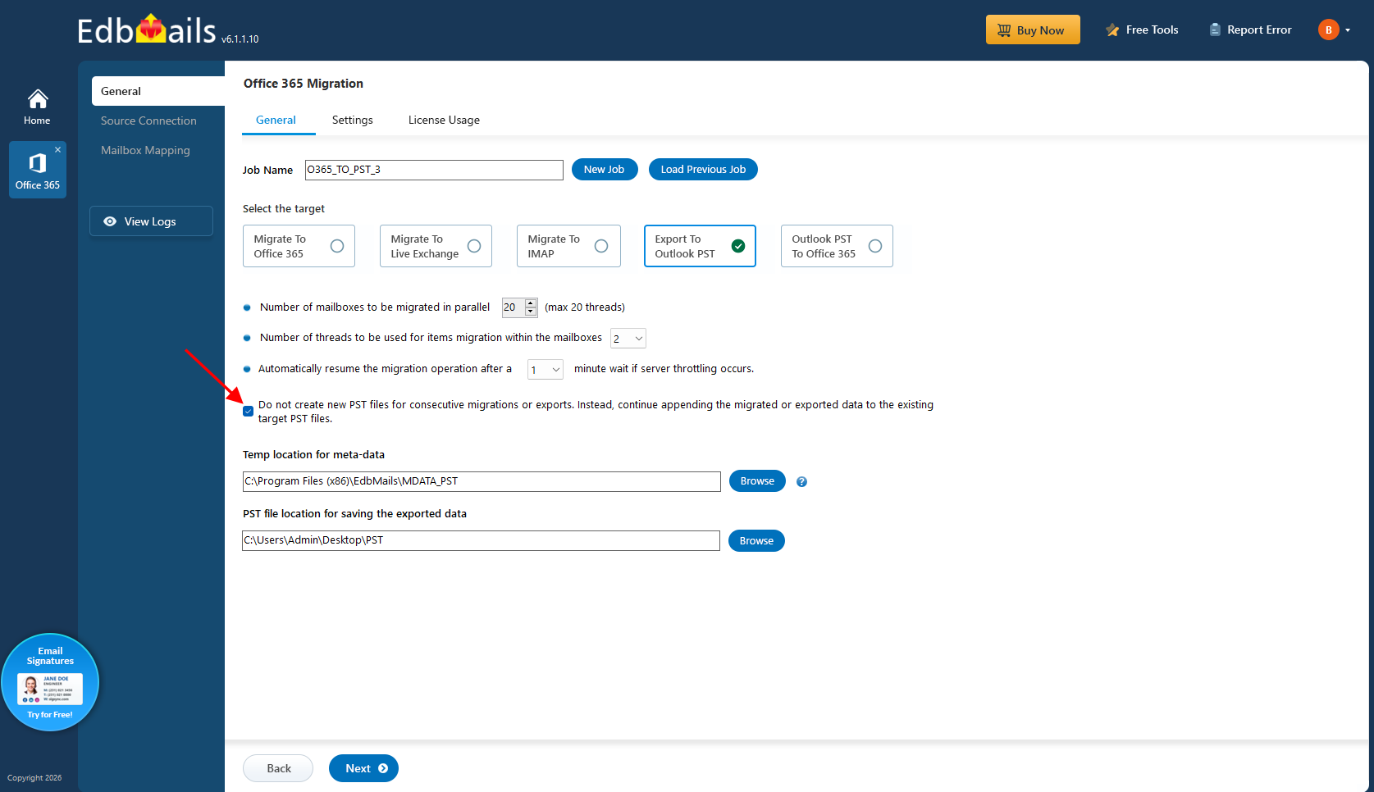Select Migrate To Live Exchange target
The image size is (1374, 792).
click(x=436, y=246)
